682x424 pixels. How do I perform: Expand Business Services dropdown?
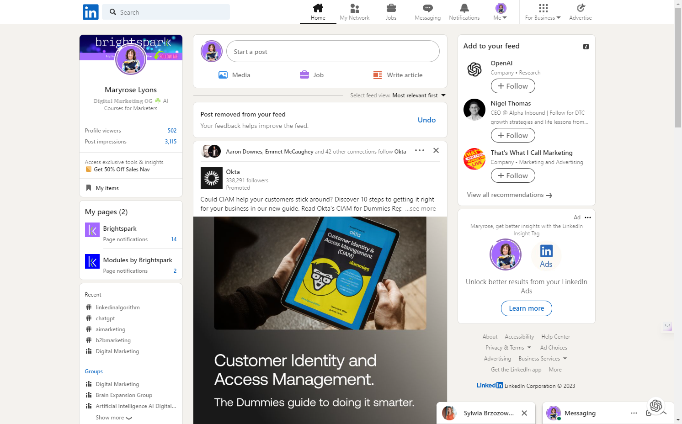point(543,359)
